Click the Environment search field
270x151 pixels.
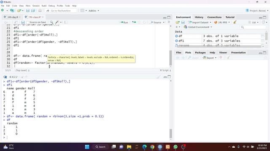(x=253, y=27)
